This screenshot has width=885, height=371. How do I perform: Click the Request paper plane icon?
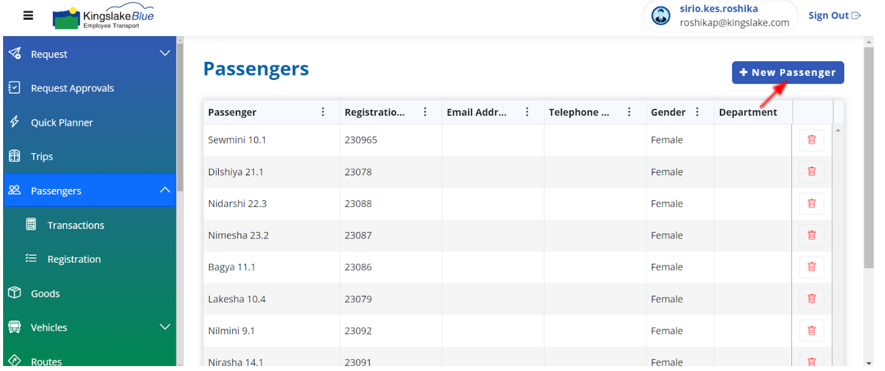coord(15,53)
